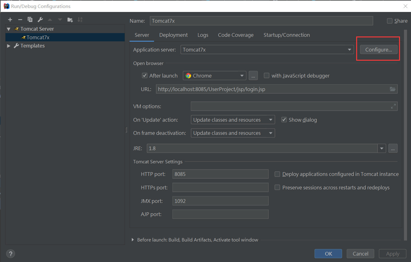
Task: Click the Apply button
Action: [x=393, y=254]
